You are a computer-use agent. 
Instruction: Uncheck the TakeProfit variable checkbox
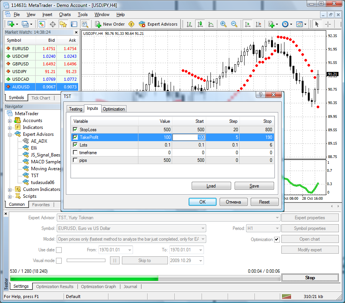[x=75, y=137]
